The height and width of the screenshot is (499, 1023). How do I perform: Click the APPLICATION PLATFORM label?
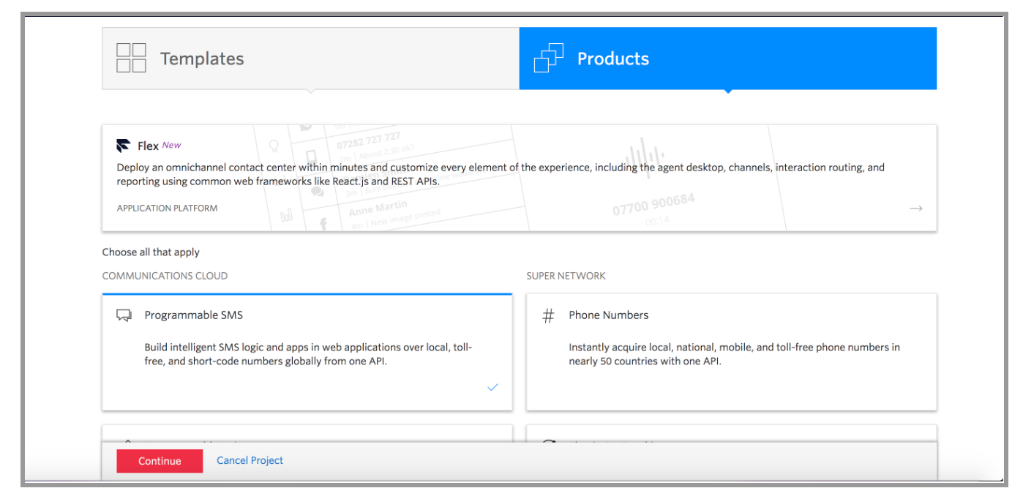167,209
